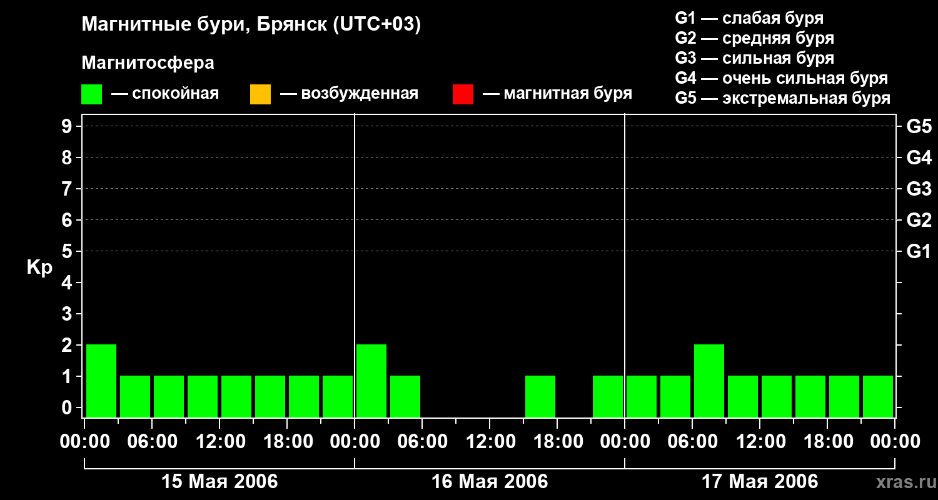Select the 'G5 — экстремальная буря' legend line

tap(783, 98)
